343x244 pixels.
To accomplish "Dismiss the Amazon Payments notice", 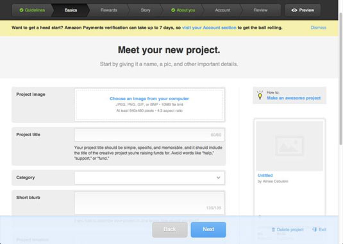I will (318, 28).
